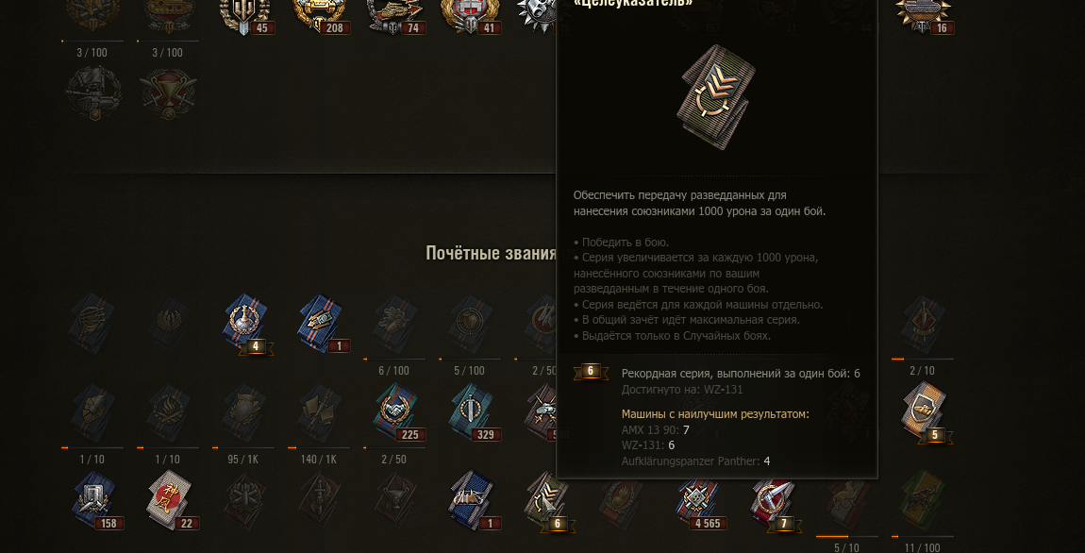Select the blue ribbon showing 158
Viewport: 1085px width, 553px height.
93,500
